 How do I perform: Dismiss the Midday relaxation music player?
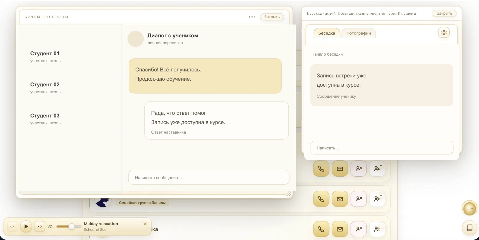[145, 224]
